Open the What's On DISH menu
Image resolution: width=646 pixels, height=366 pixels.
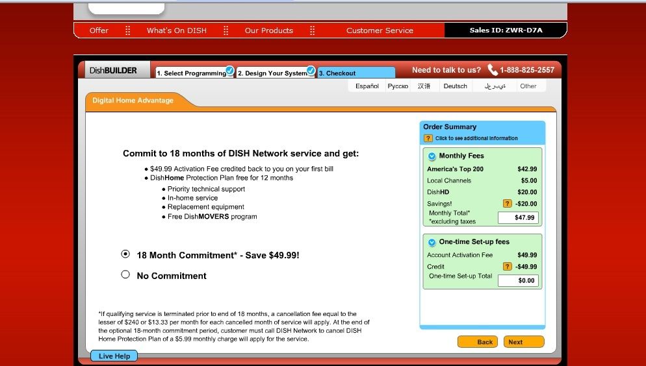(177, 30)
